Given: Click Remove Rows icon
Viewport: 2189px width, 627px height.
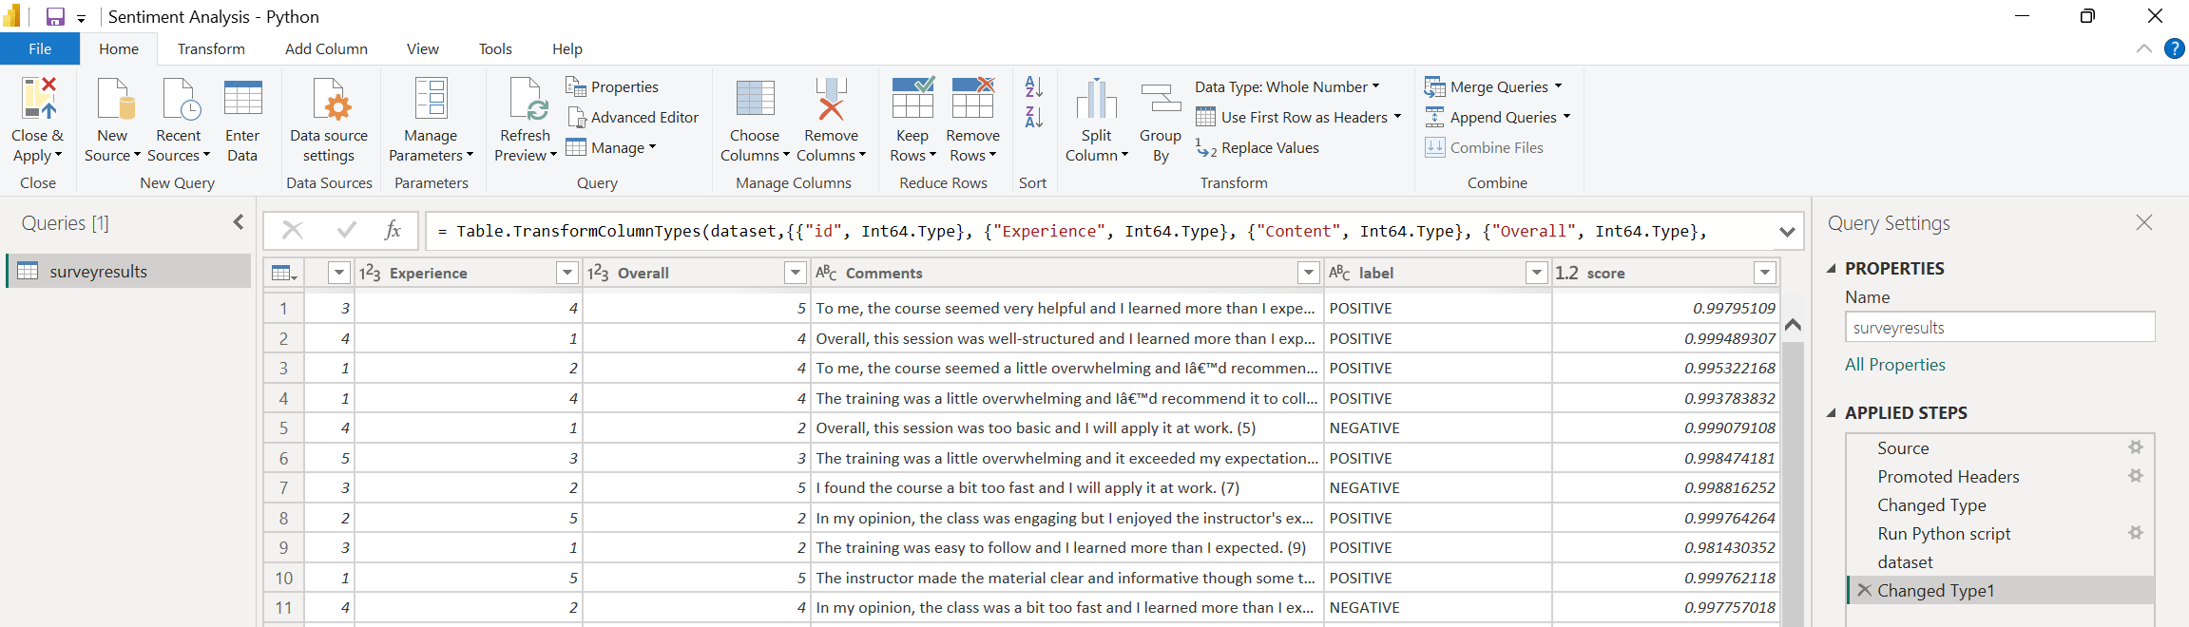Looking at the screenshot, I should (973, 99).
